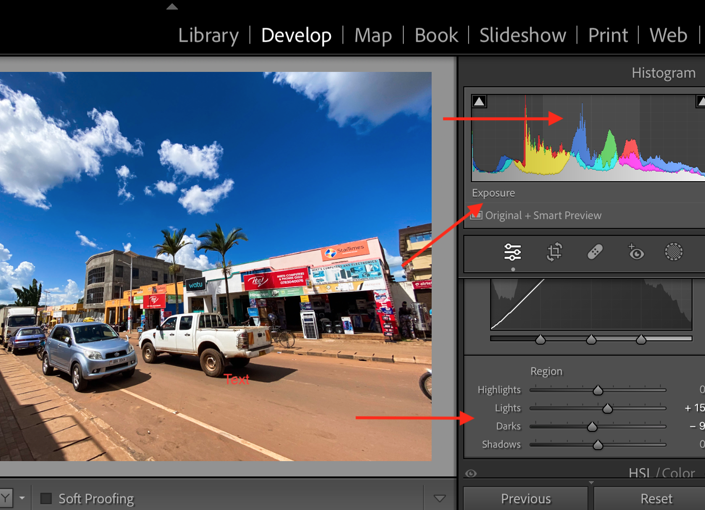Expand the before-after view options dropdown
The image size is (705, 510).
(22, 498)
